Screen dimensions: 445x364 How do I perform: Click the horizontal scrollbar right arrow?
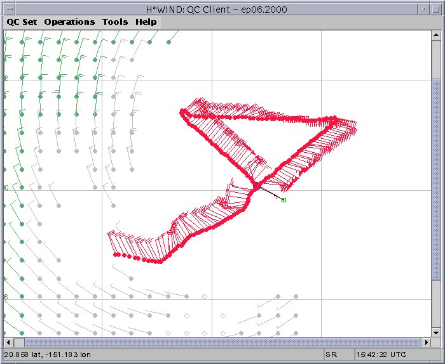click(427, 342)
